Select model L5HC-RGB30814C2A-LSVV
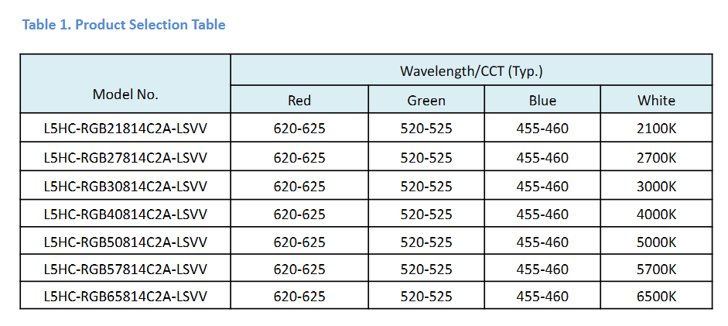The width and height of the screenshot is (728, 326). (125, 187)
